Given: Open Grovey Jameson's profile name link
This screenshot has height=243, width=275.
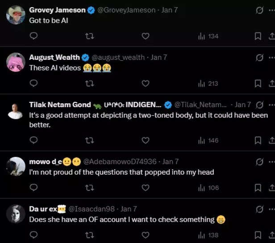Looking at the screenshot, I should tap(57, 10).
